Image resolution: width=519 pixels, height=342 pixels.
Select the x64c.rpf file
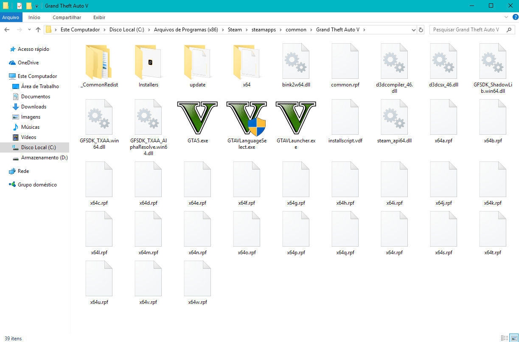[x=99, y=179]
